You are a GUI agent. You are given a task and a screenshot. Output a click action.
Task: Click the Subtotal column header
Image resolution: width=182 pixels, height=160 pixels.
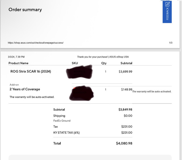(126, 63)
